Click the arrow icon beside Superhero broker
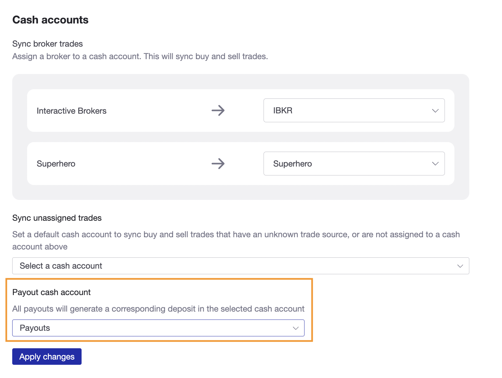 click(218, 164)
